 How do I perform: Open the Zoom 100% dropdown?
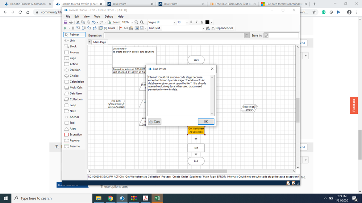pyautogui.click(x=132, y=22)
